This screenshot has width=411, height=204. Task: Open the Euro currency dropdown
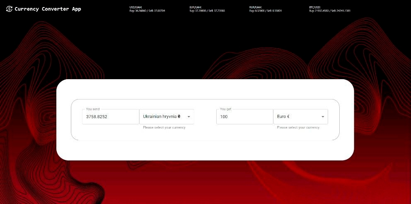click(301, 117)
